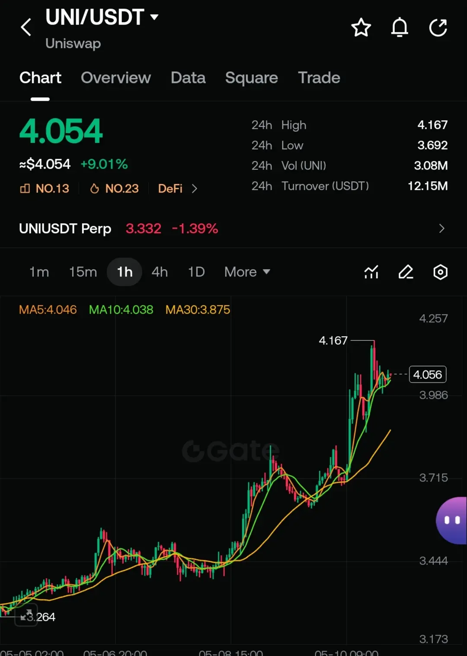The image size is (467, 656).
Task: Tap the UNIUSDT Perp link
Action: [65, 228]
